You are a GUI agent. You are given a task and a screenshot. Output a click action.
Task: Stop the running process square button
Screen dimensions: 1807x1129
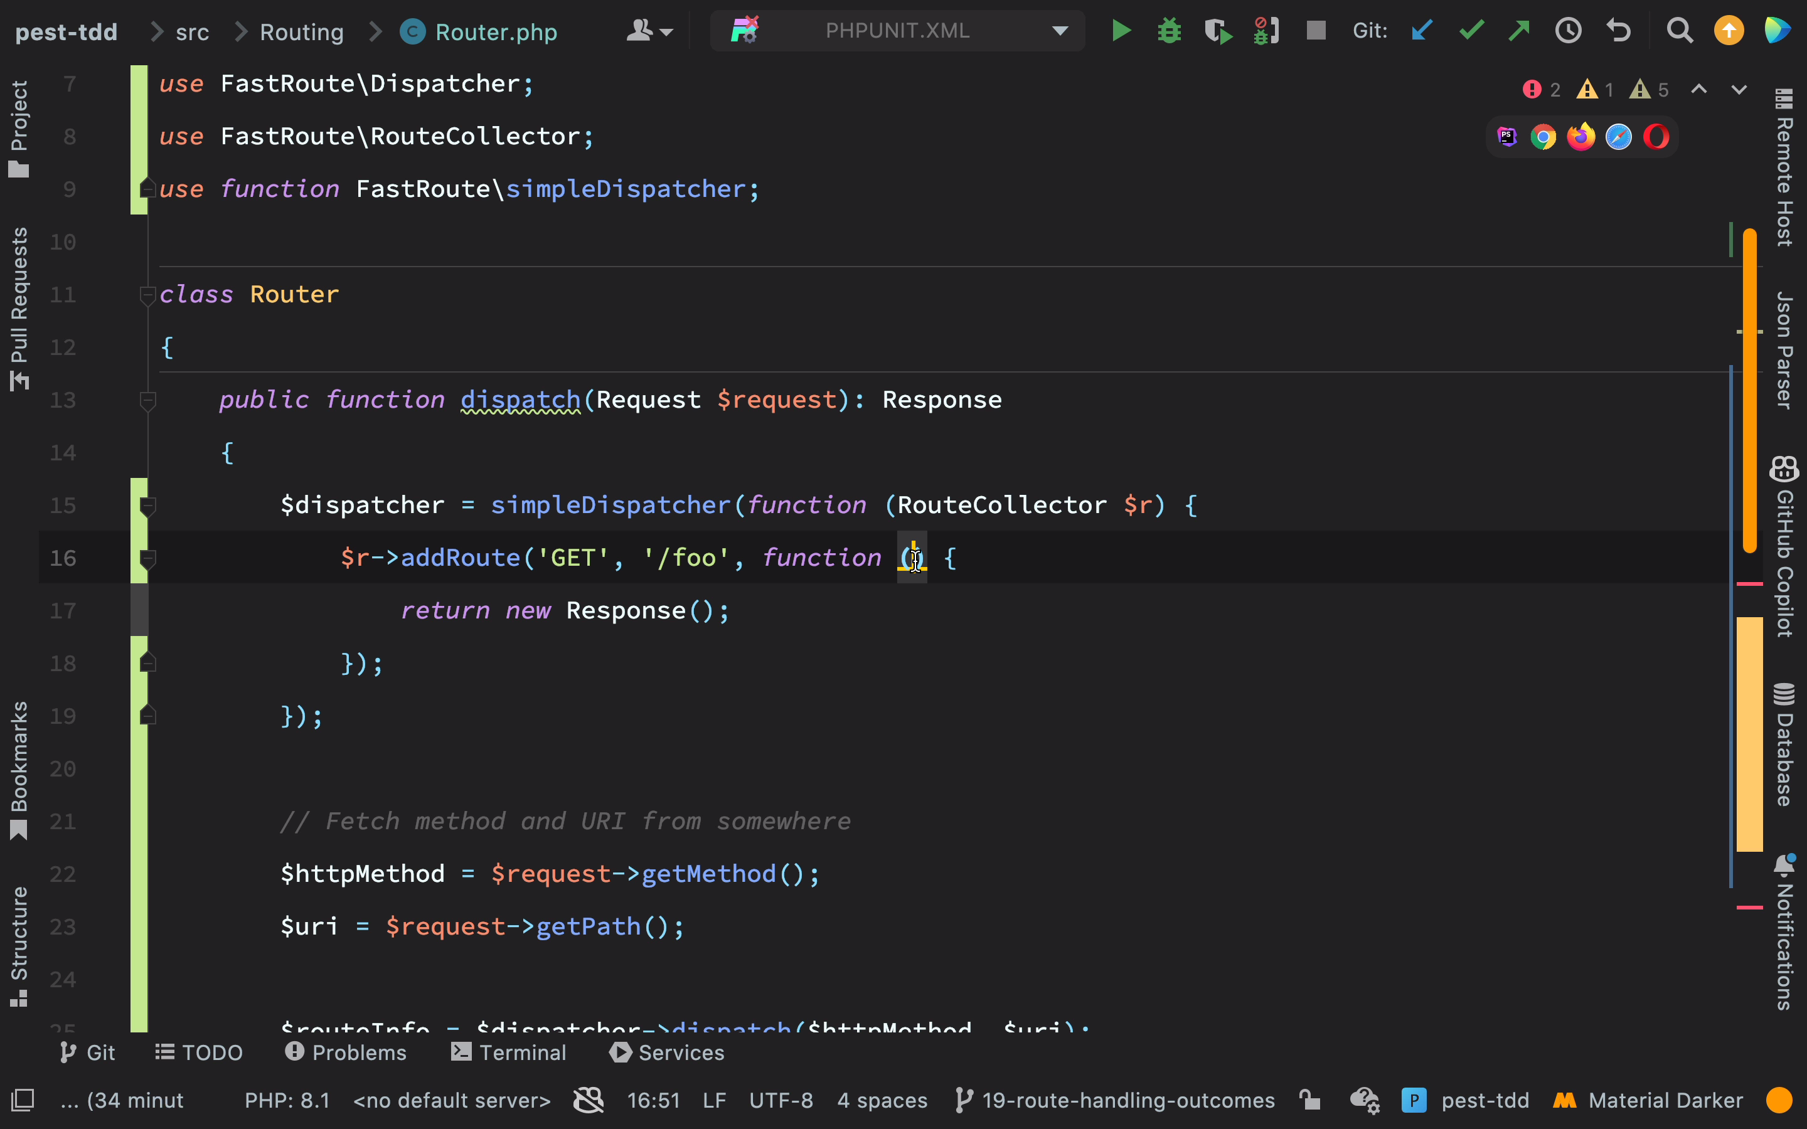[1316, 31]
